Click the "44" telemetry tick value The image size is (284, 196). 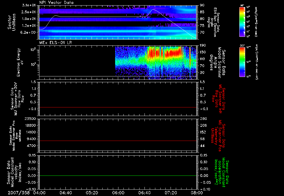pos(202,146)
